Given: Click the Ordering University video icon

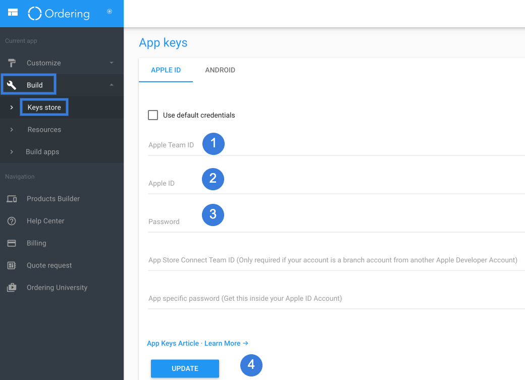Looking at the screenshot, I should click(x=12, y=287).
